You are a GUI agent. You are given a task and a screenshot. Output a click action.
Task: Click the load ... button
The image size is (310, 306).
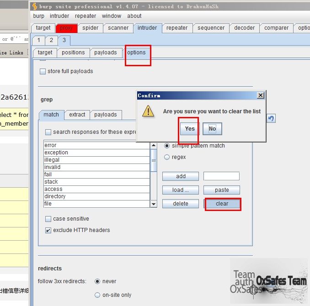pyautogui.click(x=181, y=190)
